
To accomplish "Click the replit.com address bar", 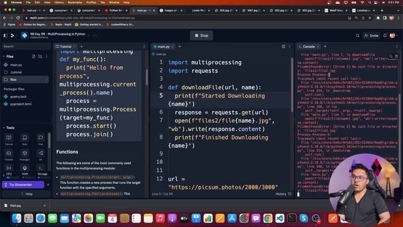I will pos(185,18).
